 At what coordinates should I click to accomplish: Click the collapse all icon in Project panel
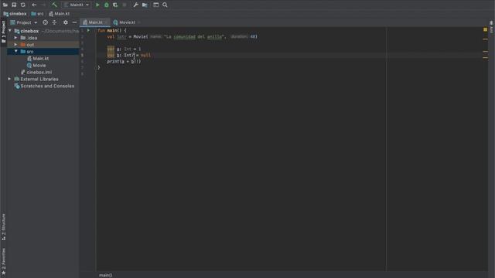tap(54, 22)
